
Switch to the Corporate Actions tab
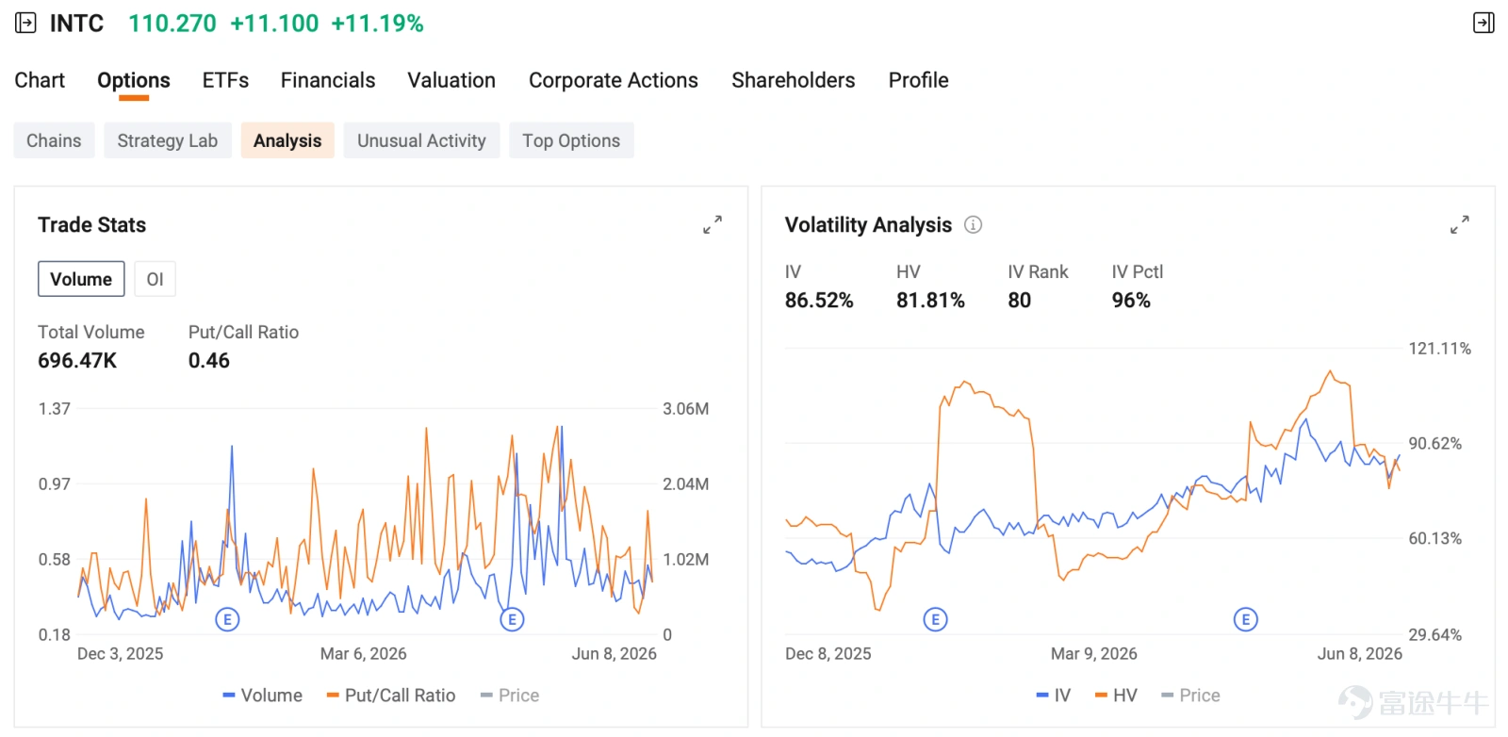(x=614, y=80)
